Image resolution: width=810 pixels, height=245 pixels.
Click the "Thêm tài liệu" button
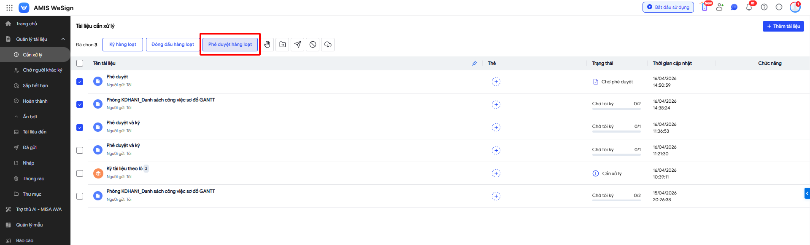click(x=783, y=26)
